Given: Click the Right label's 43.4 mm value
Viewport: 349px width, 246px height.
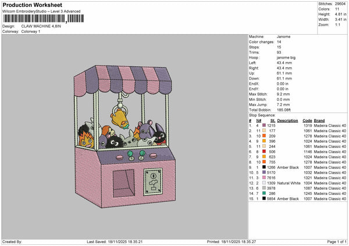Looking at the screenshot, I should (284, 68).
